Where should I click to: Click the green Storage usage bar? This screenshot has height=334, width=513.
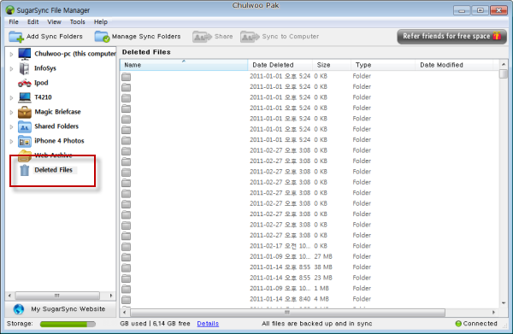click(x=68, y=324)
